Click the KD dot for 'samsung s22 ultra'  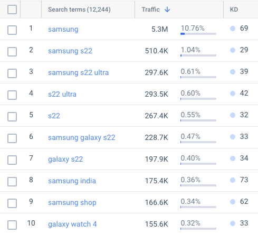tap(233, 72)
